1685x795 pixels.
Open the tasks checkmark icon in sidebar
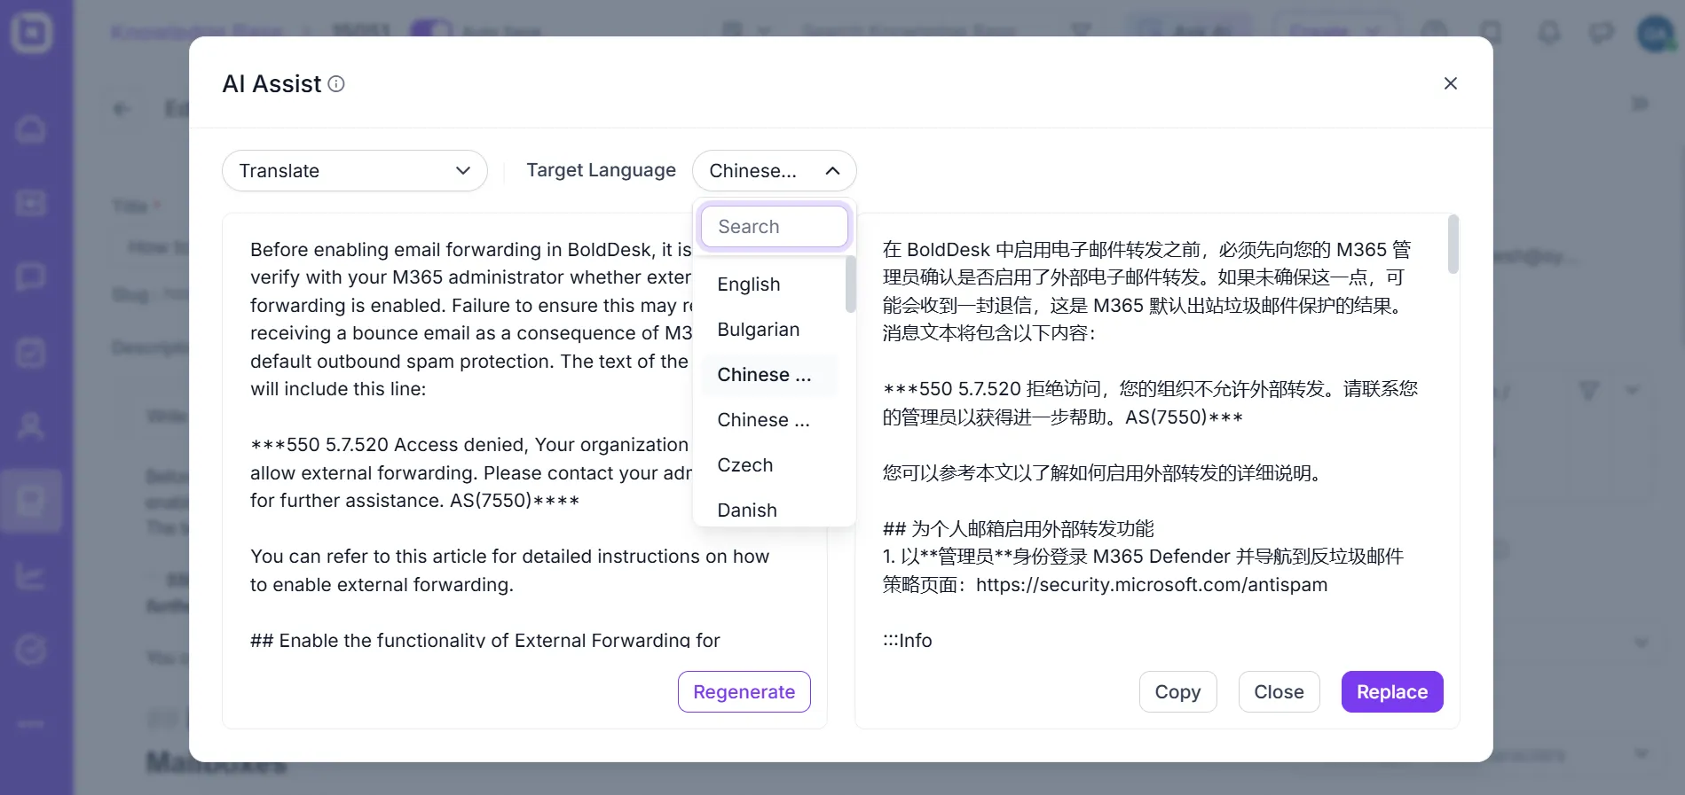click(31, 353)
